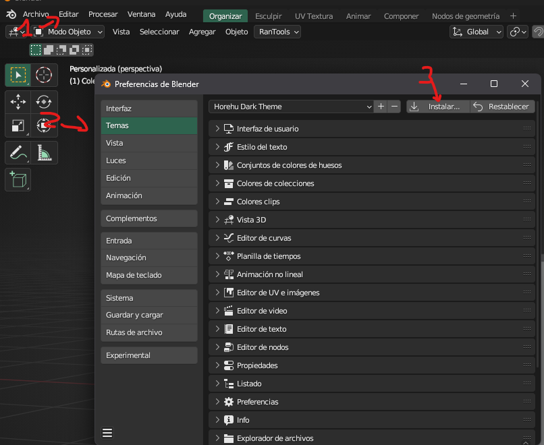Click the Restablecer button
The width and height of the screenshot is (544, 445).
[x=502, y=107]
